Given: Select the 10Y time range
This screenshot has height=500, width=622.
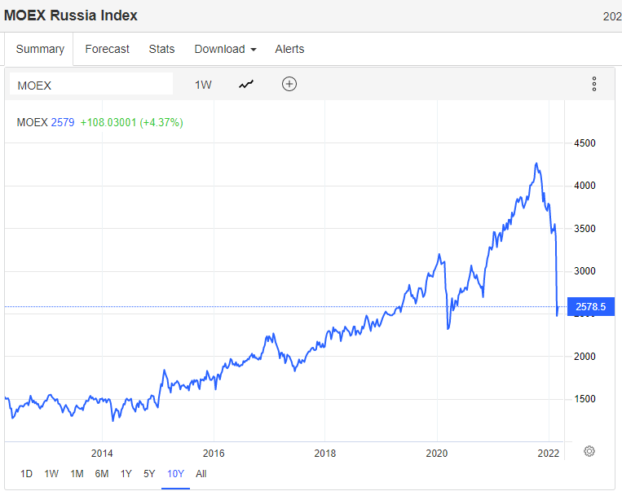Looking at the screenshot, I should [x=175, y=473].
